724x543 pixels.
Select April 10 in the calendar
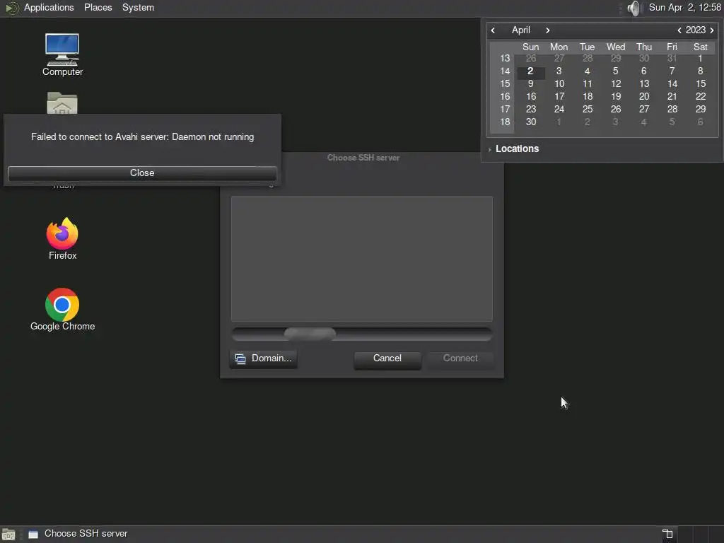[559, 84]
